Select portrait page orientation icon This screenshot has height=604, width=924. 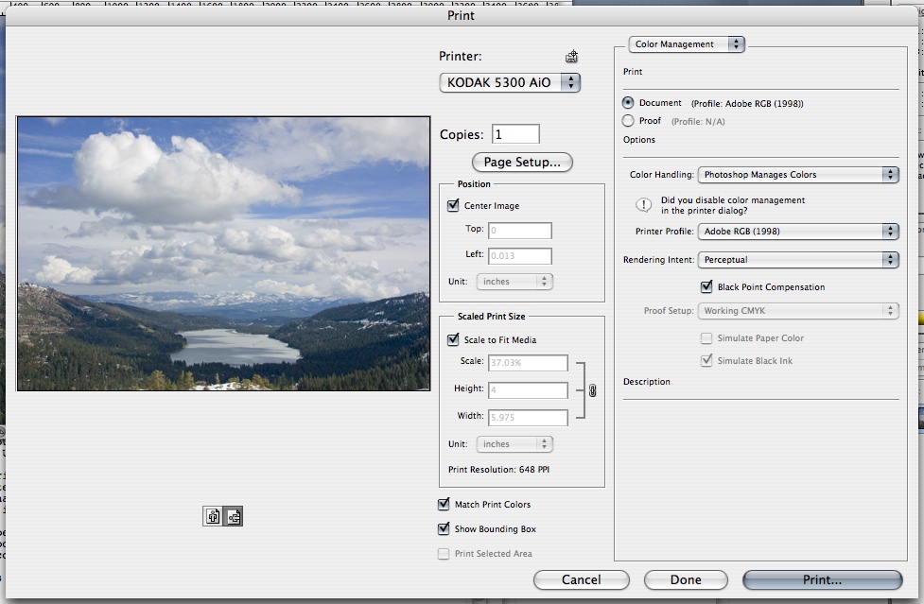213,516
